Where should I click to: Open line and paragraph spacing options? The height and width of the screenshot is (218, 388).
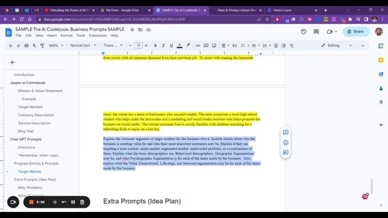click(235, 46)
